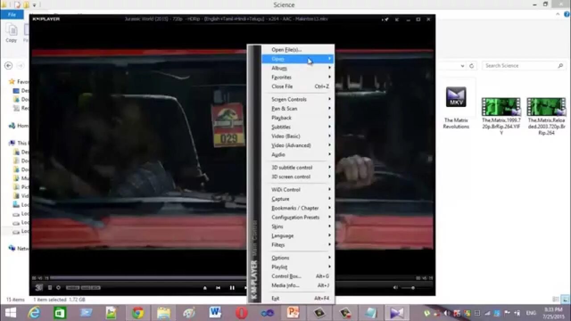Image resolution: width=571 pixels, height=321 pixels.
Task: Open Language submenu
Action: pyautogui.click(x=298, y=236)
